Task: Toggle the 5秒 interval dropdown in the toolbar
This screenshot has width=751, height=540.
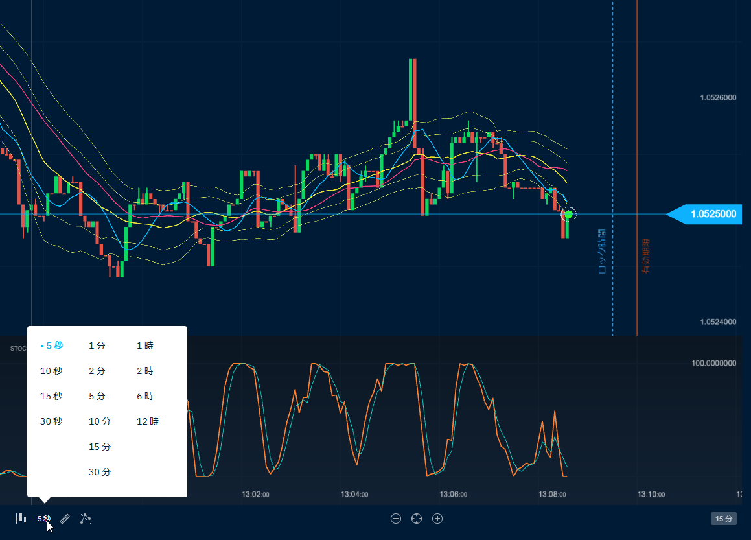Action: [44, 519]
